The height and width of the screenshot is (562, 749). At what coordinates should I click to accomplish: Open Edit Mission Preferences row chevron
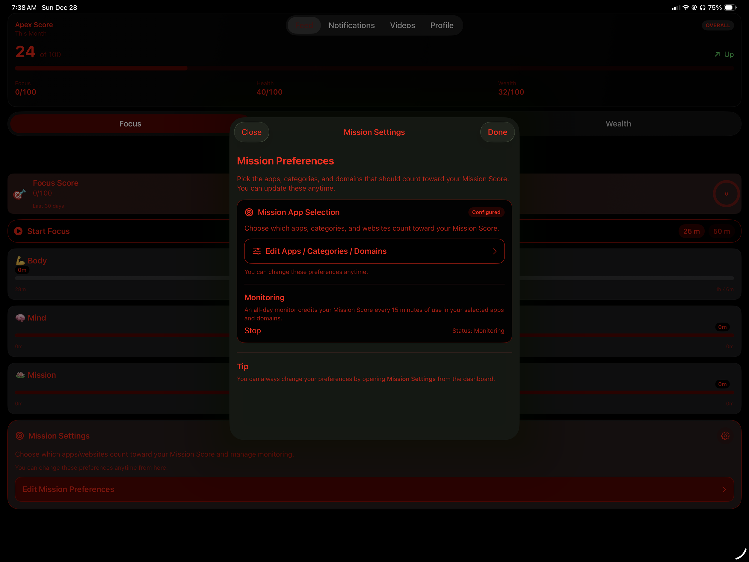(724, 489)
